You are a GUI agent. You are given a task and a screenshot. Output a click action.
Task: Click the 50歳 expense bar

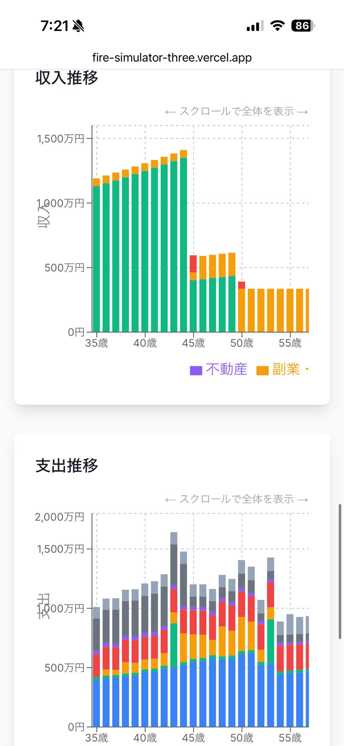[x=241, y=643]
